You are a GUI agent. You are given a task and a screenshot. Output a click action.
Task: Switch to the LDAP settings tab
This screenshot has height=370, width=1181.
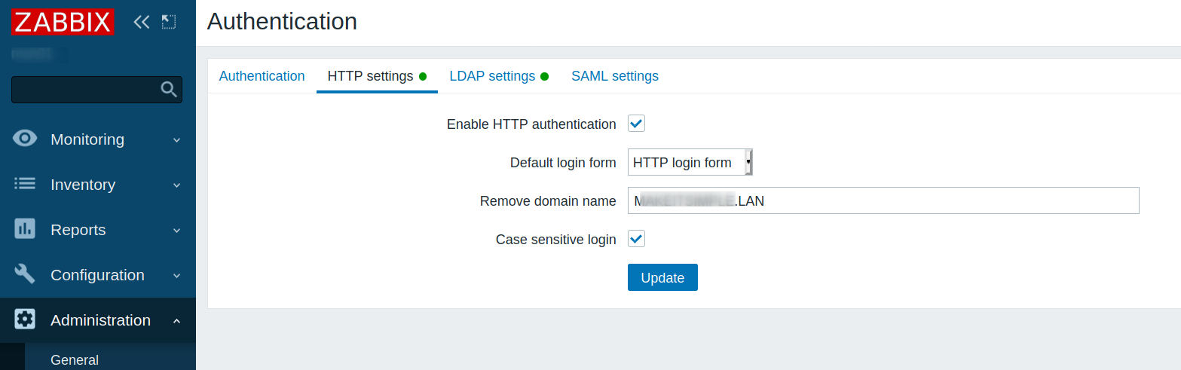pyautogui.click(x=492, y=76)
